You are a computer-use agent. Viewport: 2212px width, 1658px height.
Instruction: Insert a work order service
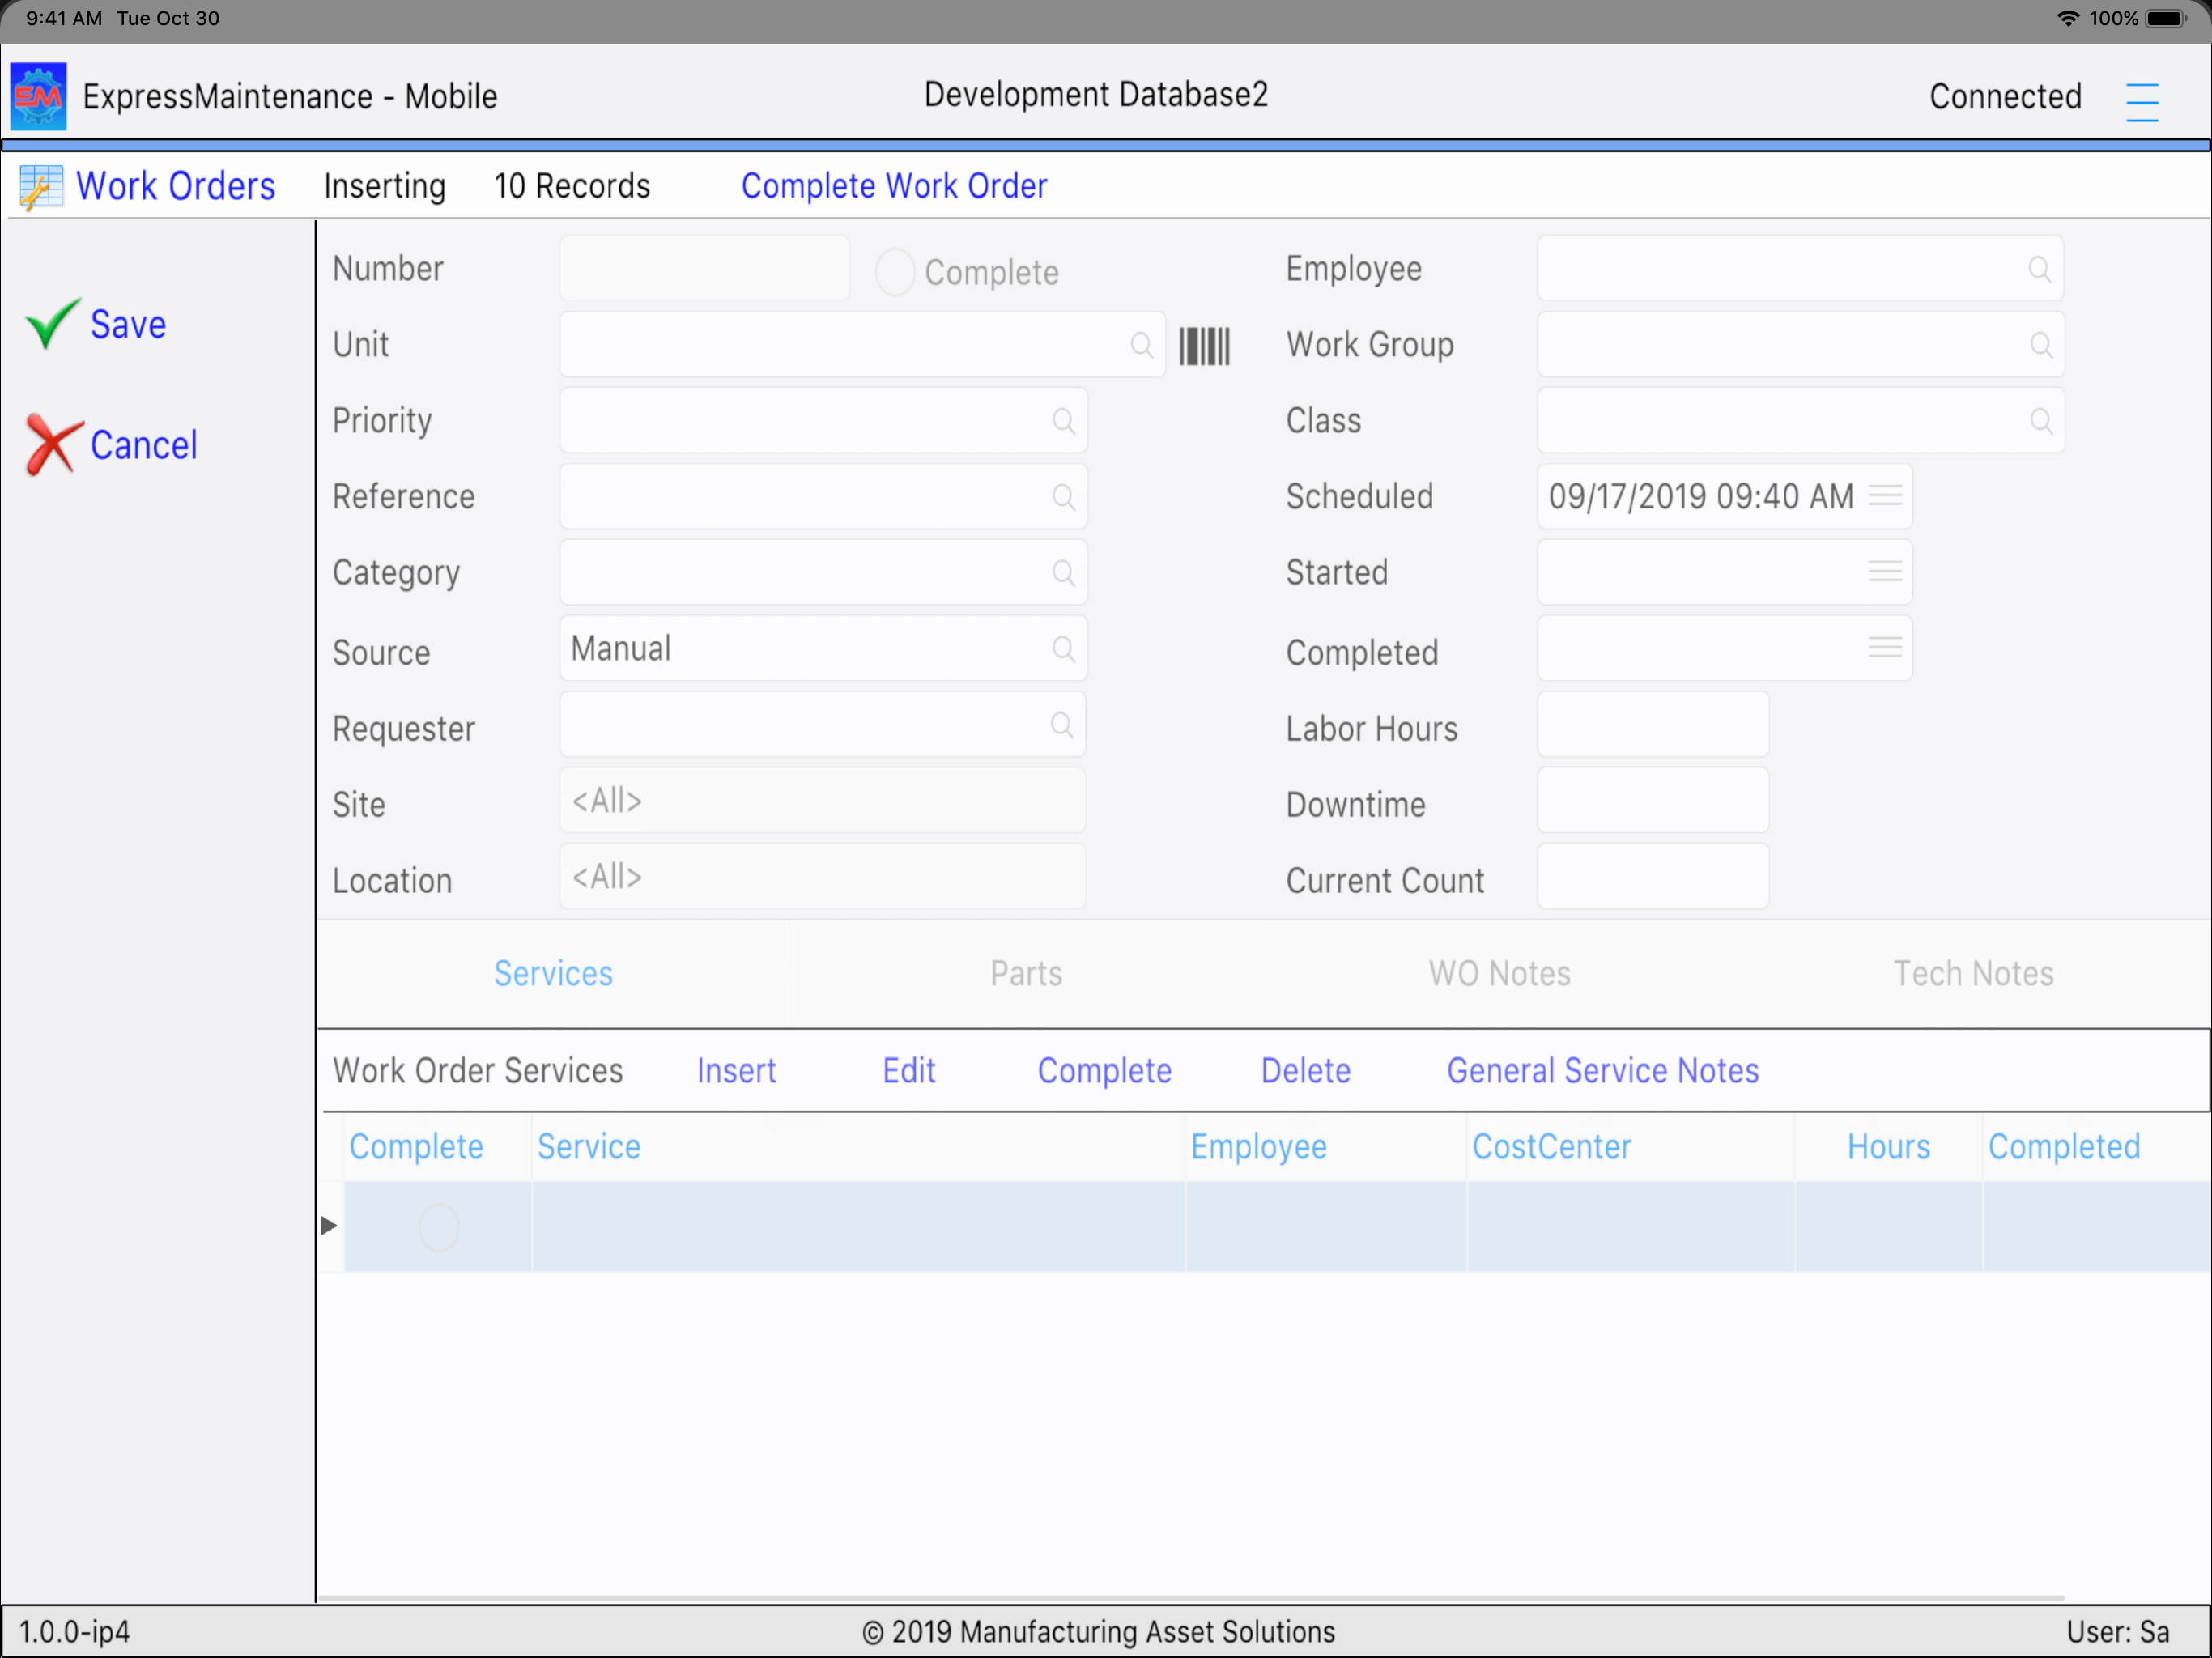click(736, 1070)
